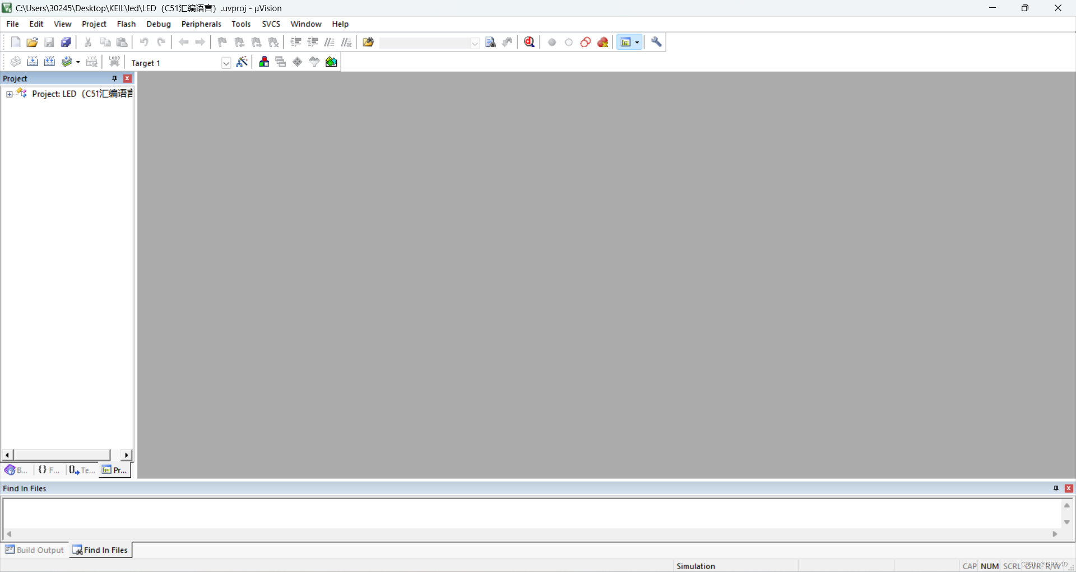Open Options for Target magic wand icon
Image resolution: width=1076 pixels, height=572 pixels.
(242, 62)
